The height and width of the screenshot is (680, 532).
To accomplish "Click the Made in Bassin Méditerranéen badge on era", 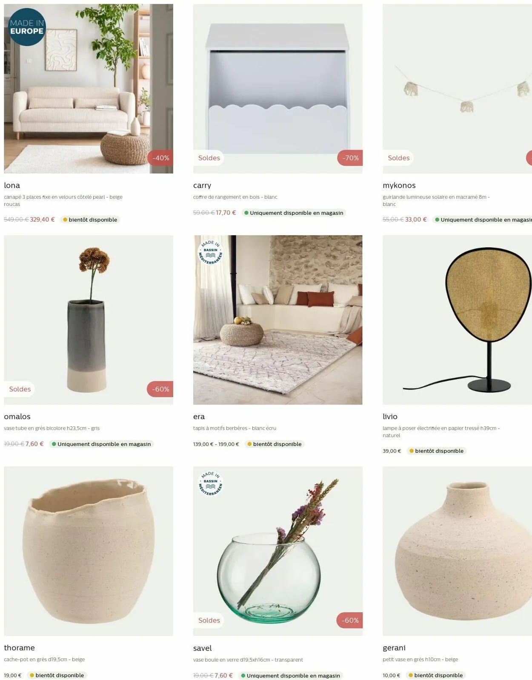I will [211, 252].
